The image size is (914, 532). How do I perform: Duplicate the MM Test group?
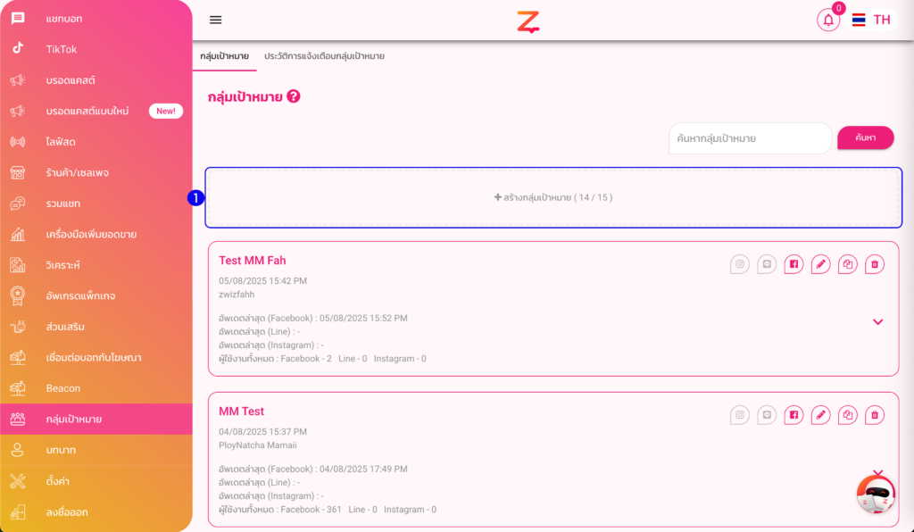pyautogui.click(x=848, y=415)
